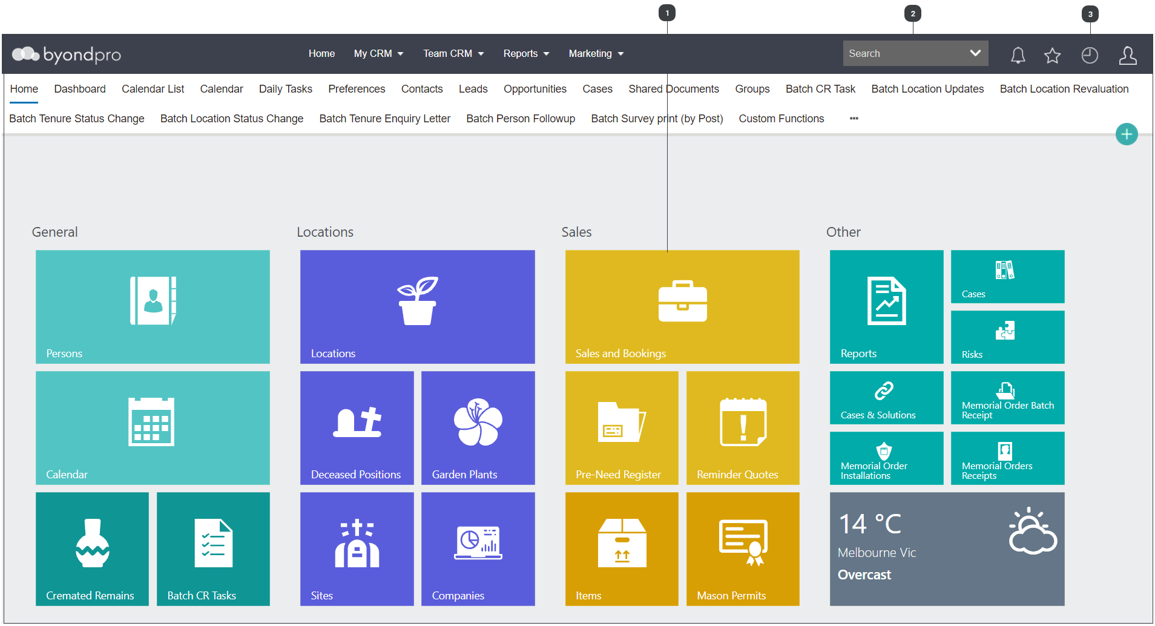Expand the Marketing dropdown menu
This screenshot has height=626, width=1155.
pyautogui.click(x=596, y=53)
